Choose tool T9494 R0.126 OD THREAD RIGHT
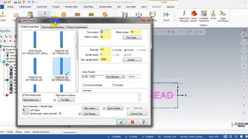The image size is (248, 139). click(62, 69)
